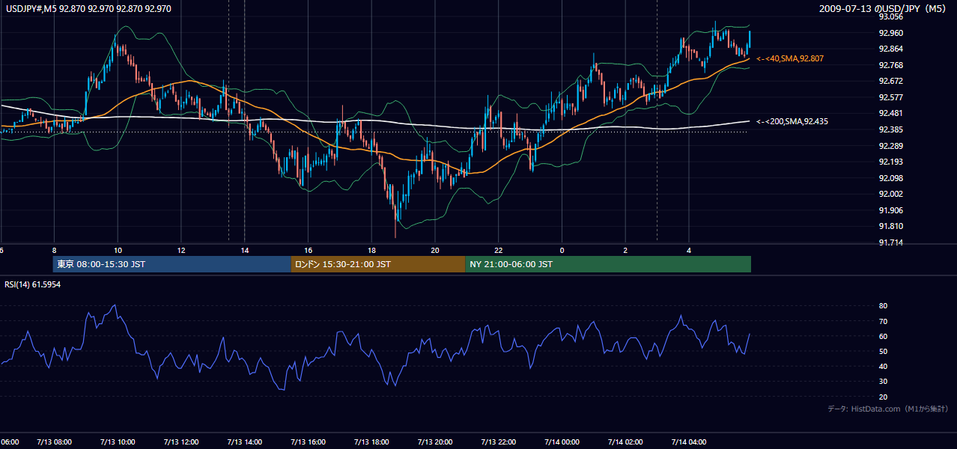Click price axis value 92.193
The image size is (957, 449).
[x=890, y=162]
